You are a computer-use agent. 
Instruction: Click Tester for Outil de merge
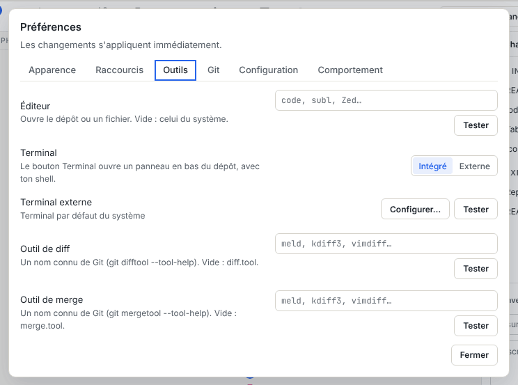coord(476,326)
